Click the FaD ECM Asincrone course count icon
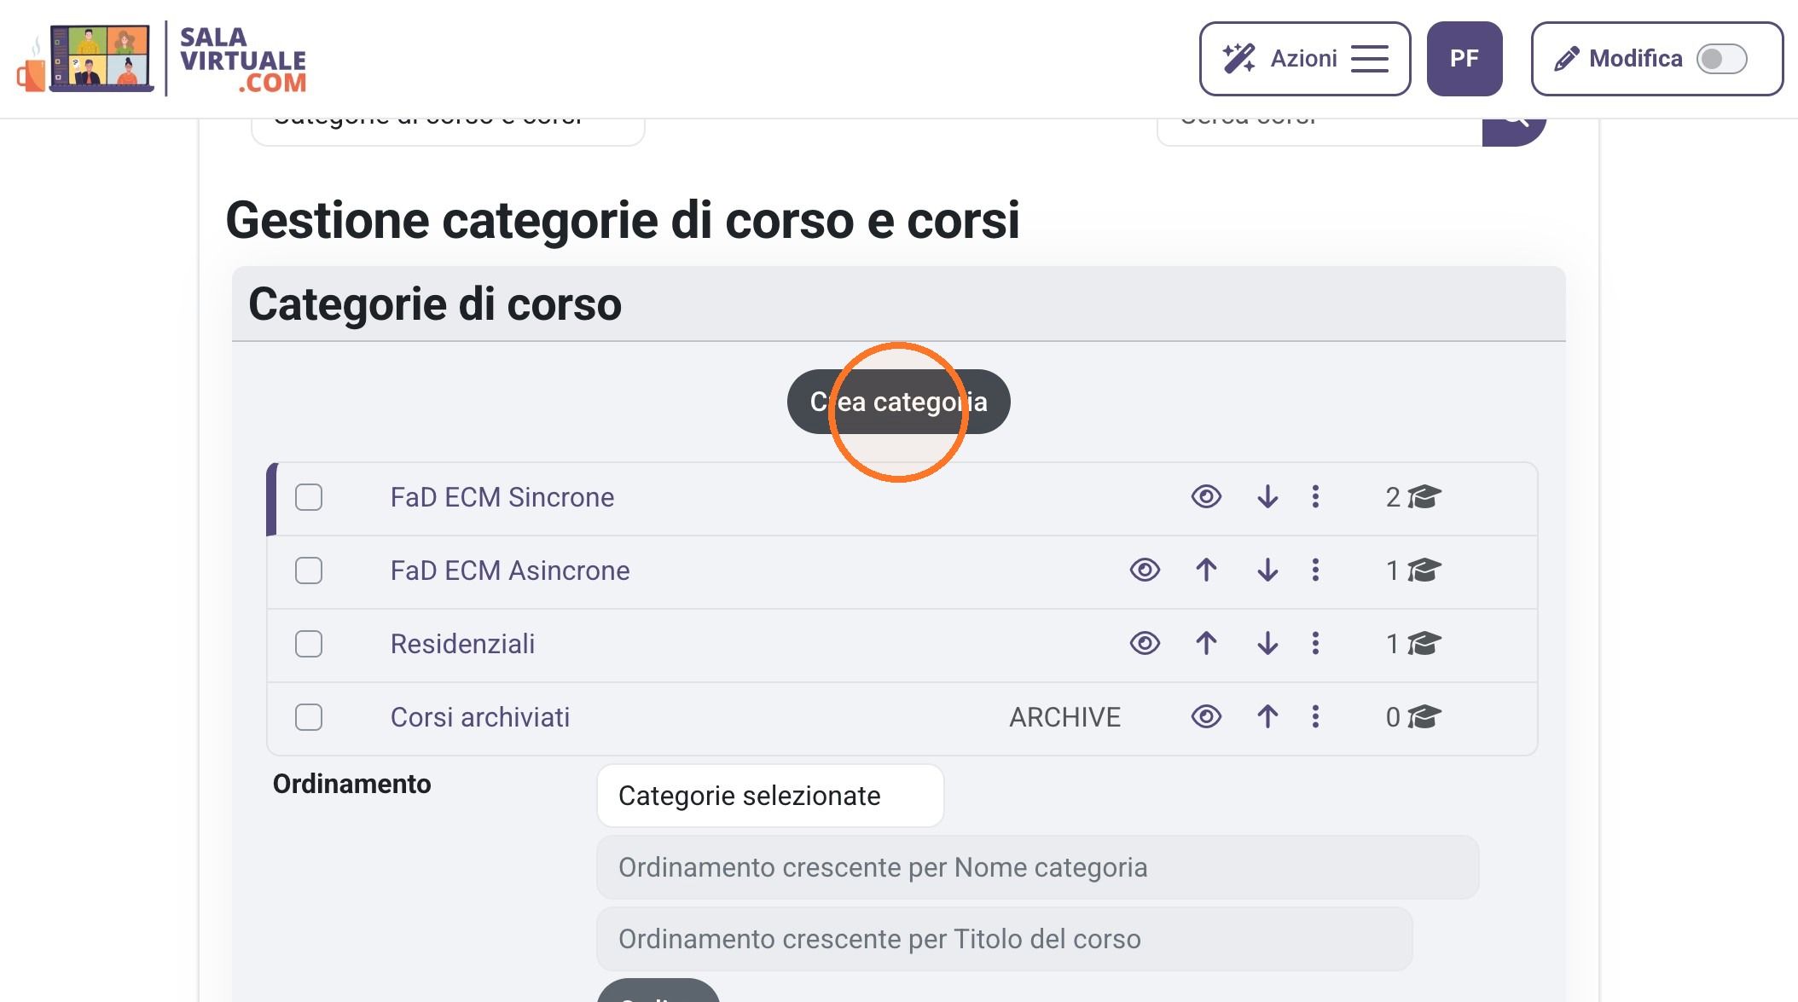The image size is (1798, 1002). pyautogui.click(x=1424, y=570)
